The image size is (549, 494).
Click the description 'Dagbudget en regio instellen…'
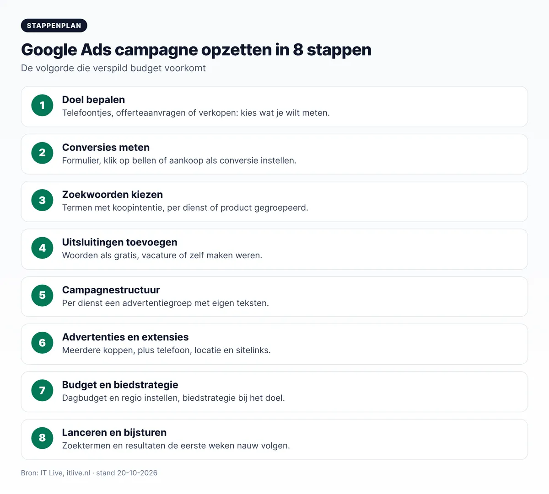(173, 398)
